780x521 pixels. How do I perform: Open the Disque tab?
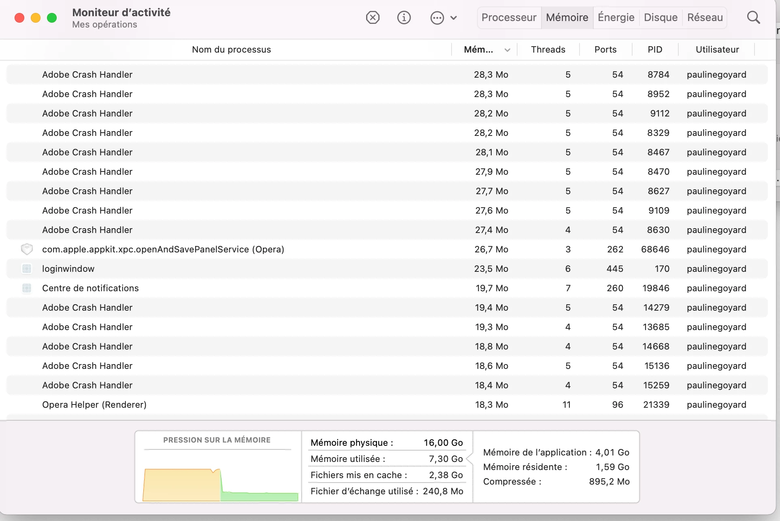pos(661,17)
